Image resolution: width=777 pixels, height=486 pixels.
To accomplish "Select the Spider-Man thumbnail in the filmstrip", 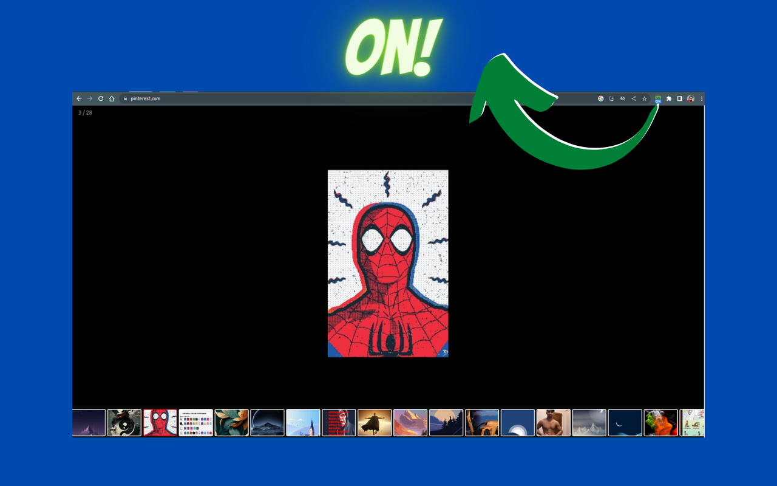I will (x=160, y=422).
